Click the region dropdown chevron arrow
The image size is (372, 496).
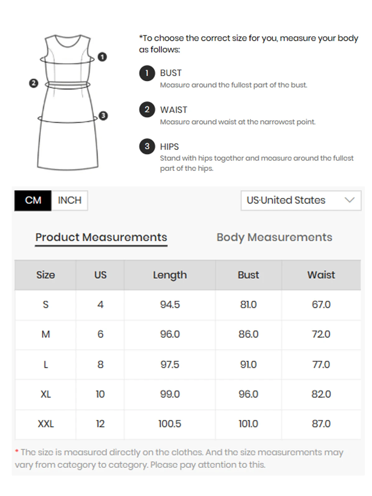pos(350,200)
